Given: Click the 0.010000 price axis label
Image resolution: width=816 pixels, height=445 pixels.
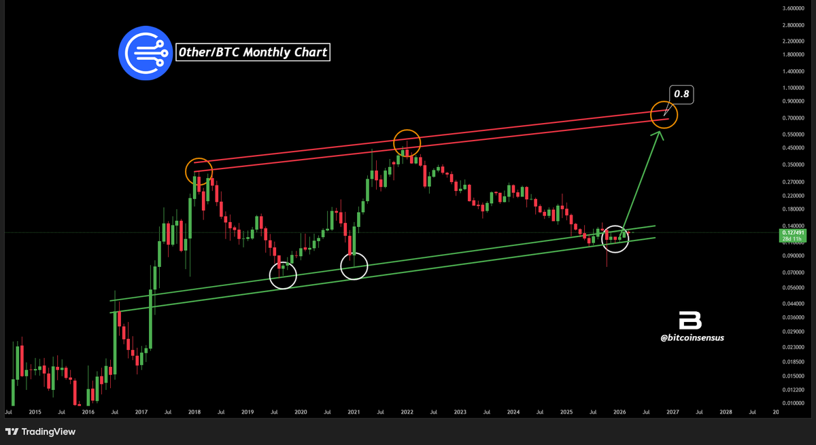Looking at the screenshot, I should (x=795, y=403).
